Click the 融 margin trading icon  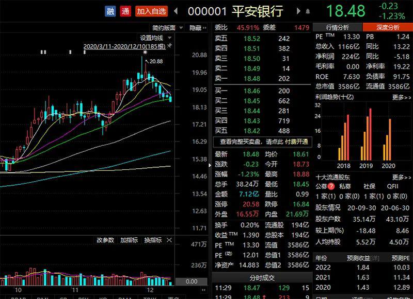(x=110, y=11)
